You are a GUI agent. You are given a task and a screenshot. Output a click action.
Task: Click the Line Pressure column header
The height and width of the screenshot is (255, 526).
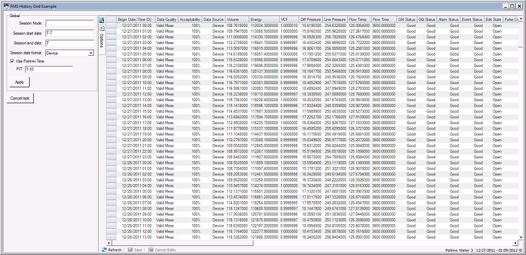[x=335, y=20]
